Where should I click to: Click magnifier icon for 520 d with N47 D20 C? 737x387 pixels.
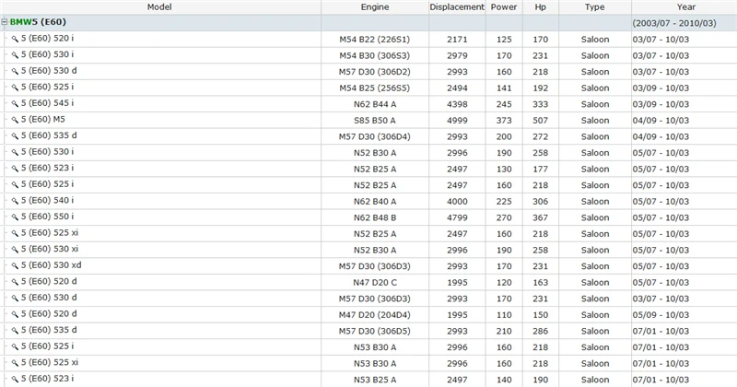pyautogui.click(x=15, y=282)
